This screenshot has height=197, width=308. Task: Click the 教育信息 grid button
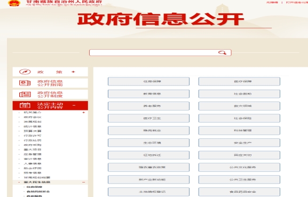coord(148,94)
